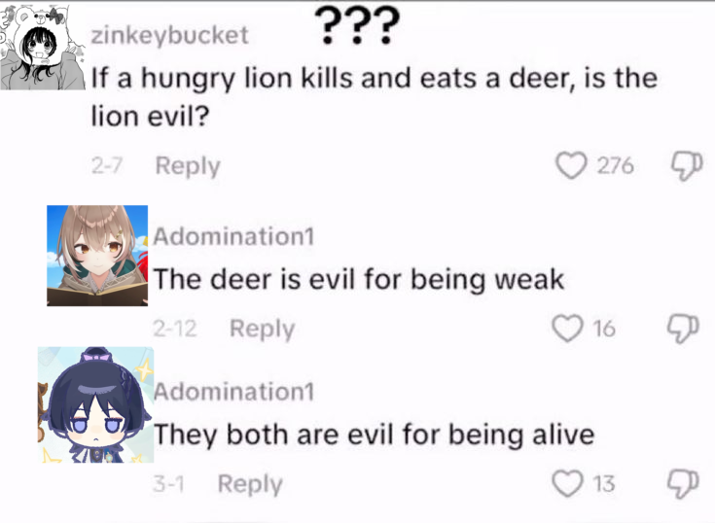Dislike zinkeybucket's lion comment
Screen dimensions: 715x523
pyautogui.click(x=686, y=165)
